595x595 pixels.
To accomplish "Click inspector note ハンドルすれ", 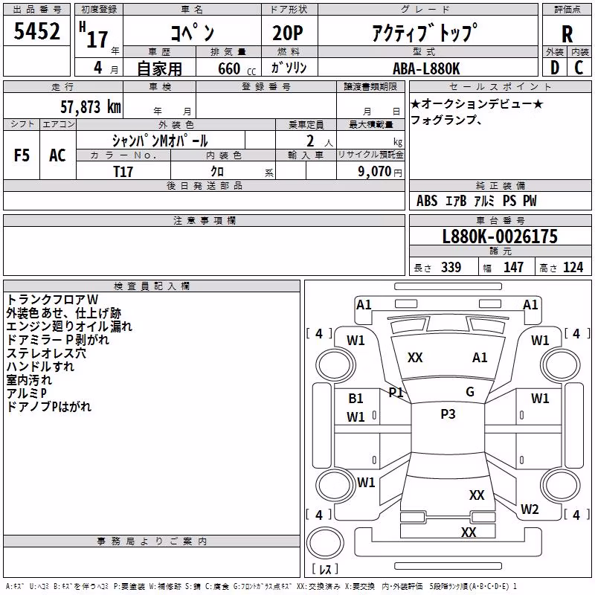I will tap(41, 367).
